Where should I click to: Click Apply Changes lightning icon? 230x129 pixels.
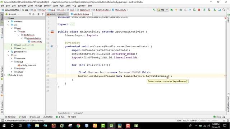(x=176, y=10)
